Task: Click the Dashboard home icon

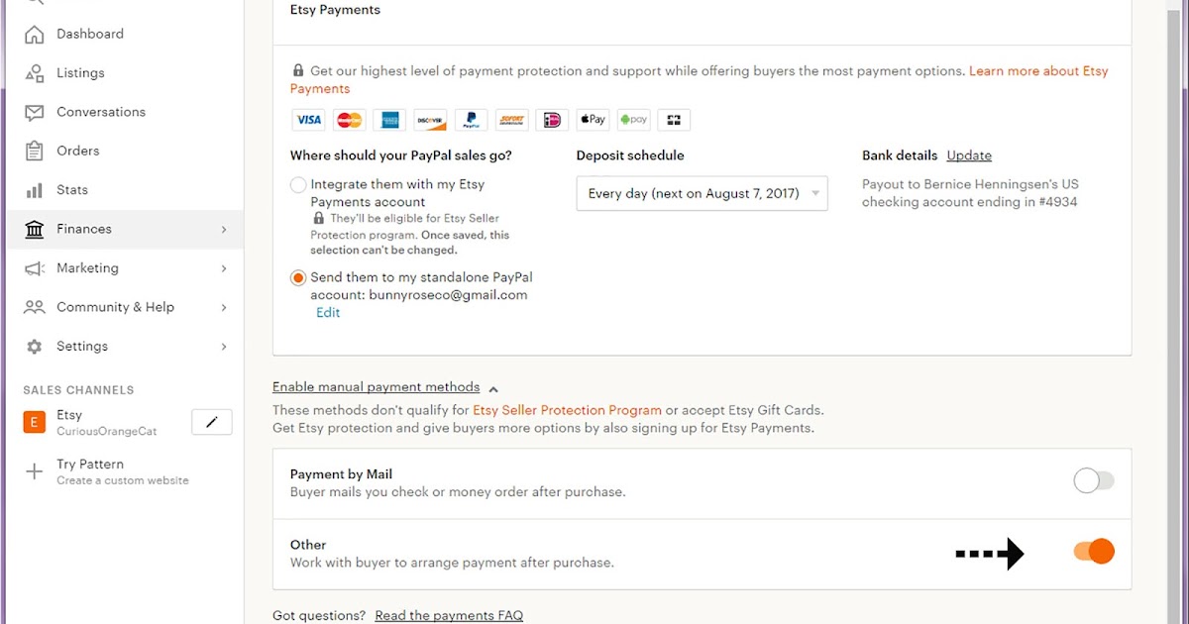Action: pyautogui.click(x=35, y=35)
